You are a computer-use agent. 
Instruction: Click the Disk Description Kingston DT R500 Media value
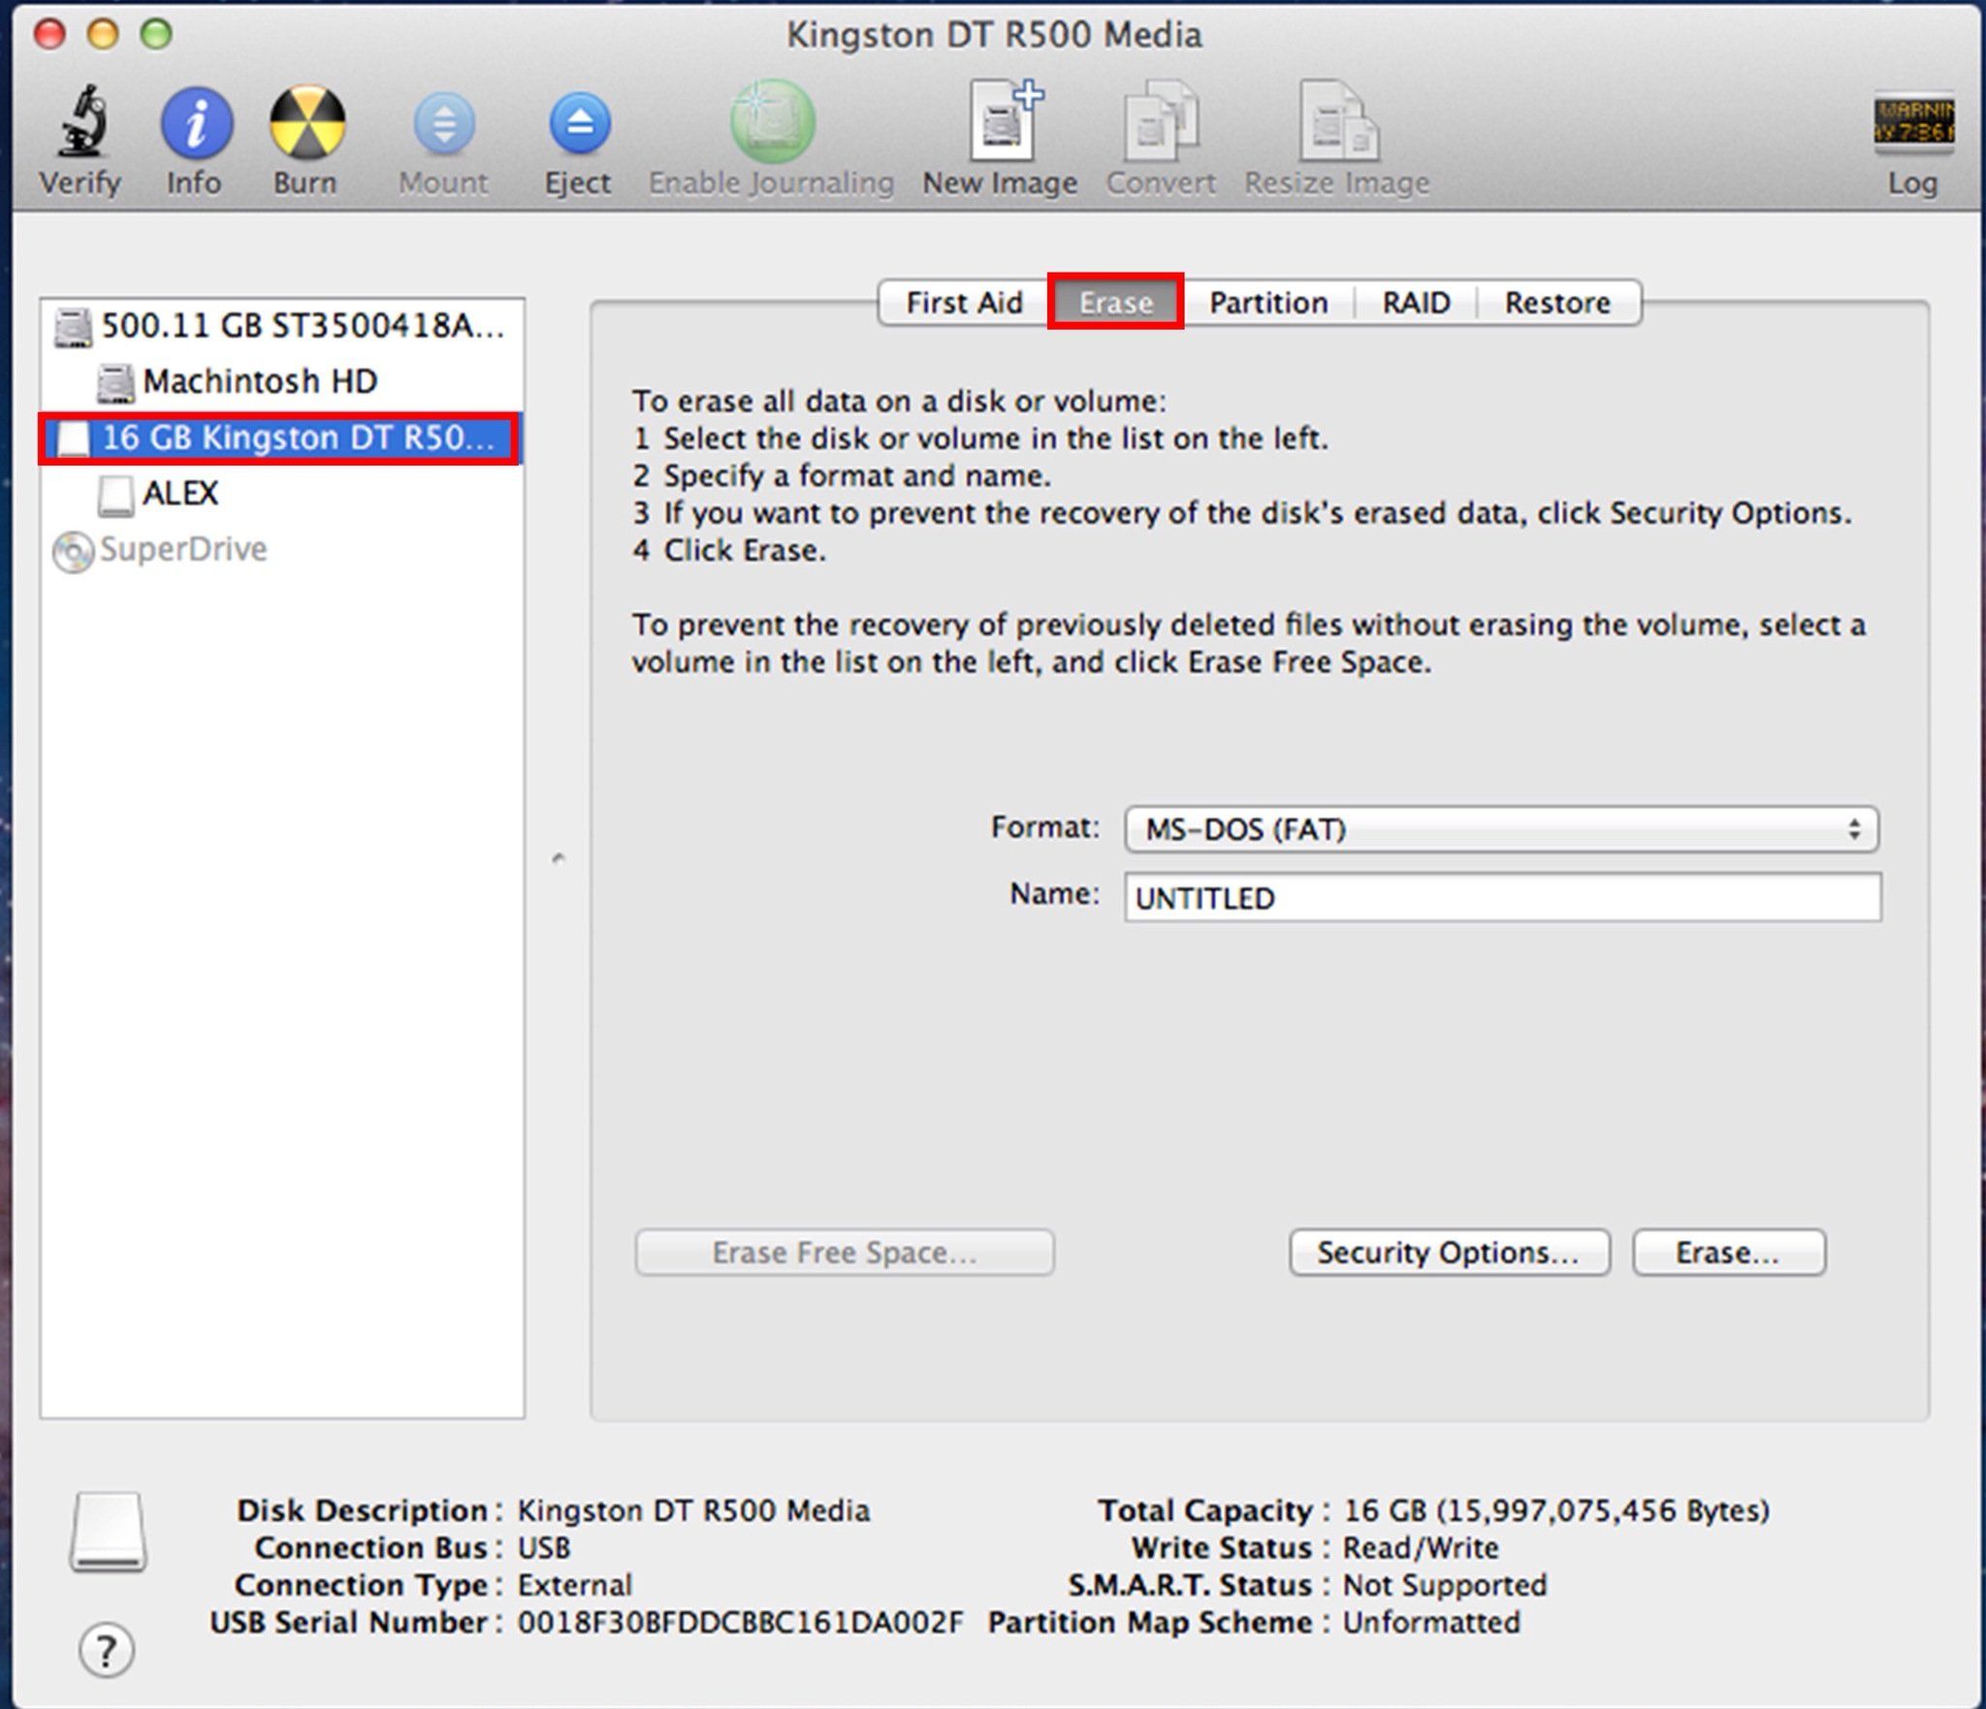click(x=693, y=1510)
